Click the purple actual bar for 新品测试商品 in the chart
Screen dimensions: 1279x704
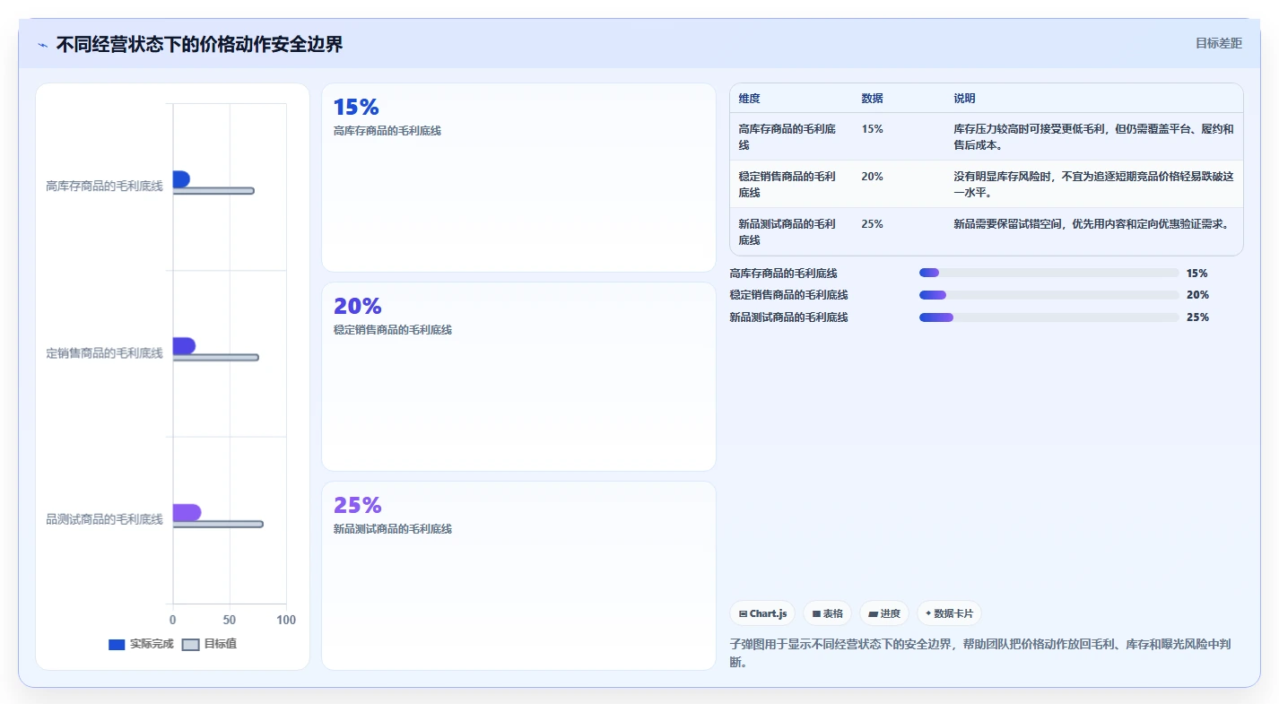187,513
